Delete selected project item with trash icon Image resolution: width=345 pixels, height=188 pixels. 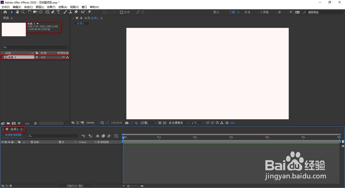(36, 123)
